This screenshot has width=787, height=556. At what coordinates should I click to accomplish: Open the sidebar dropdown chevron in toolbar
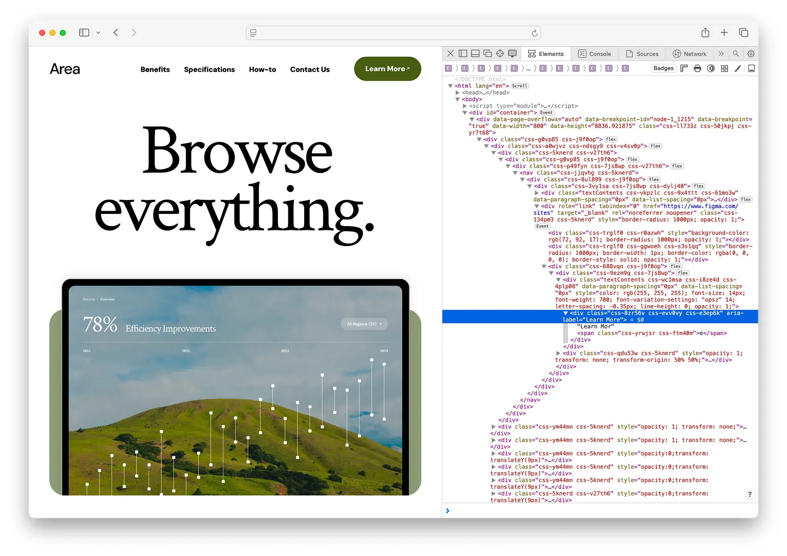click(98, 33)
